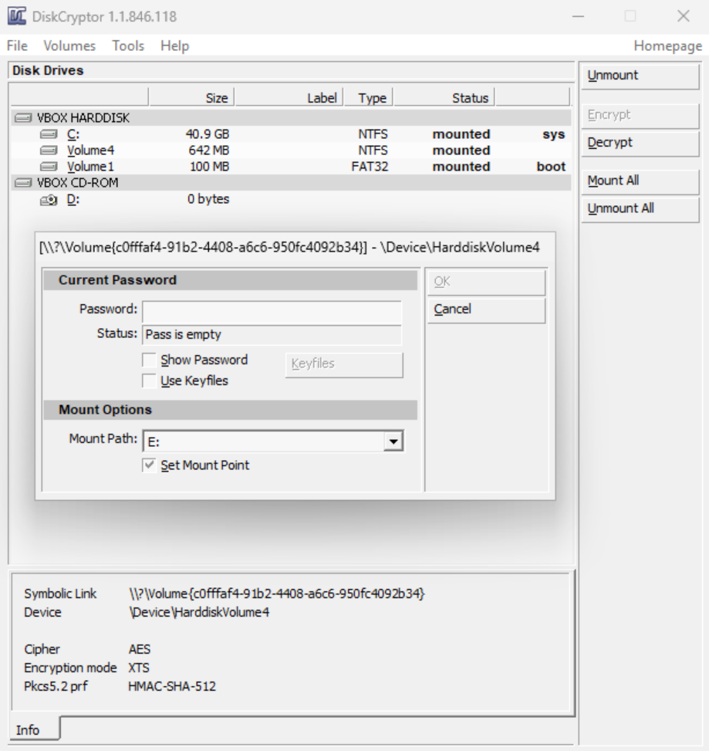Click the Unmount button
709x751 pixels.
tap(640, 76)
